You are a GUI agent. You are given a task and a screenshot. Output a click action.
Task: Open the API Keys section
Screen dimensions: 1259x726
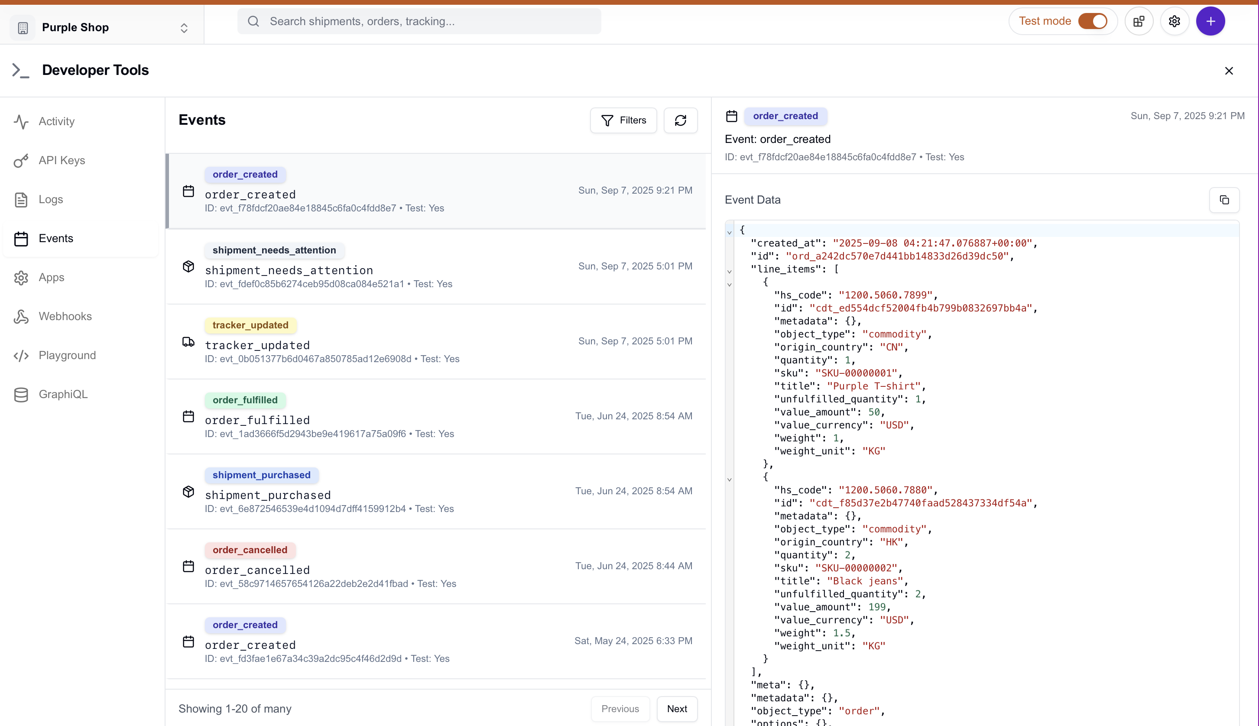[x=62, y=161]
